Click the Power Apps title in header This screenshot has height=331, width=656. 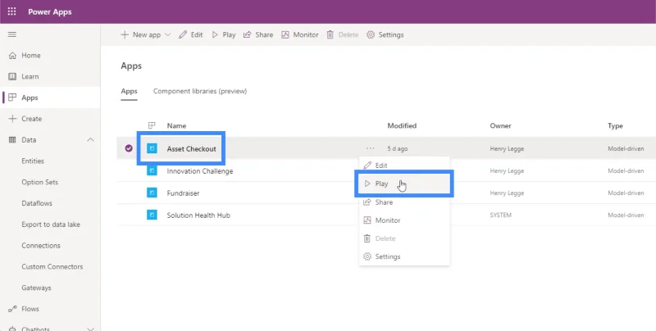click(50, 11)
